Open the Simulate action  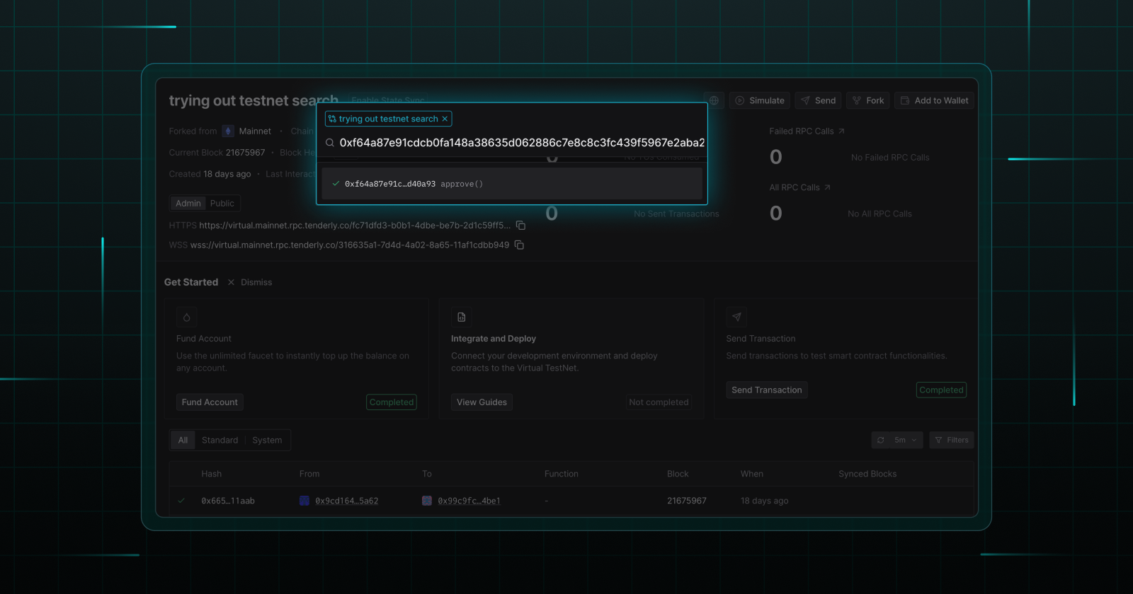760,100
